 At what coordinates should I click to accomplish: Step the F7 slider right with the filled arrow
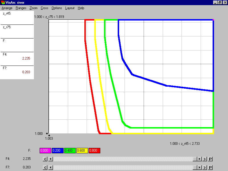click(199, 168)
